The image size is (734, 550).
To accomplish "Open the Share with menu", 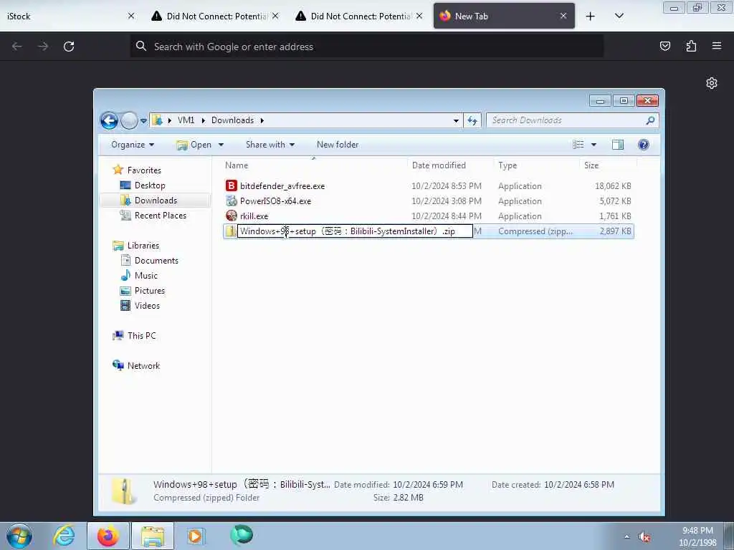I will pyautogui.click(x=270, y=145).
